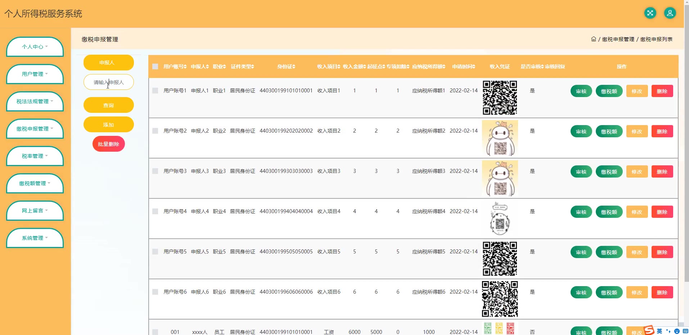Click the 申报人 filter label button
This screenshot has height=335, width=689.
[109, 63]
